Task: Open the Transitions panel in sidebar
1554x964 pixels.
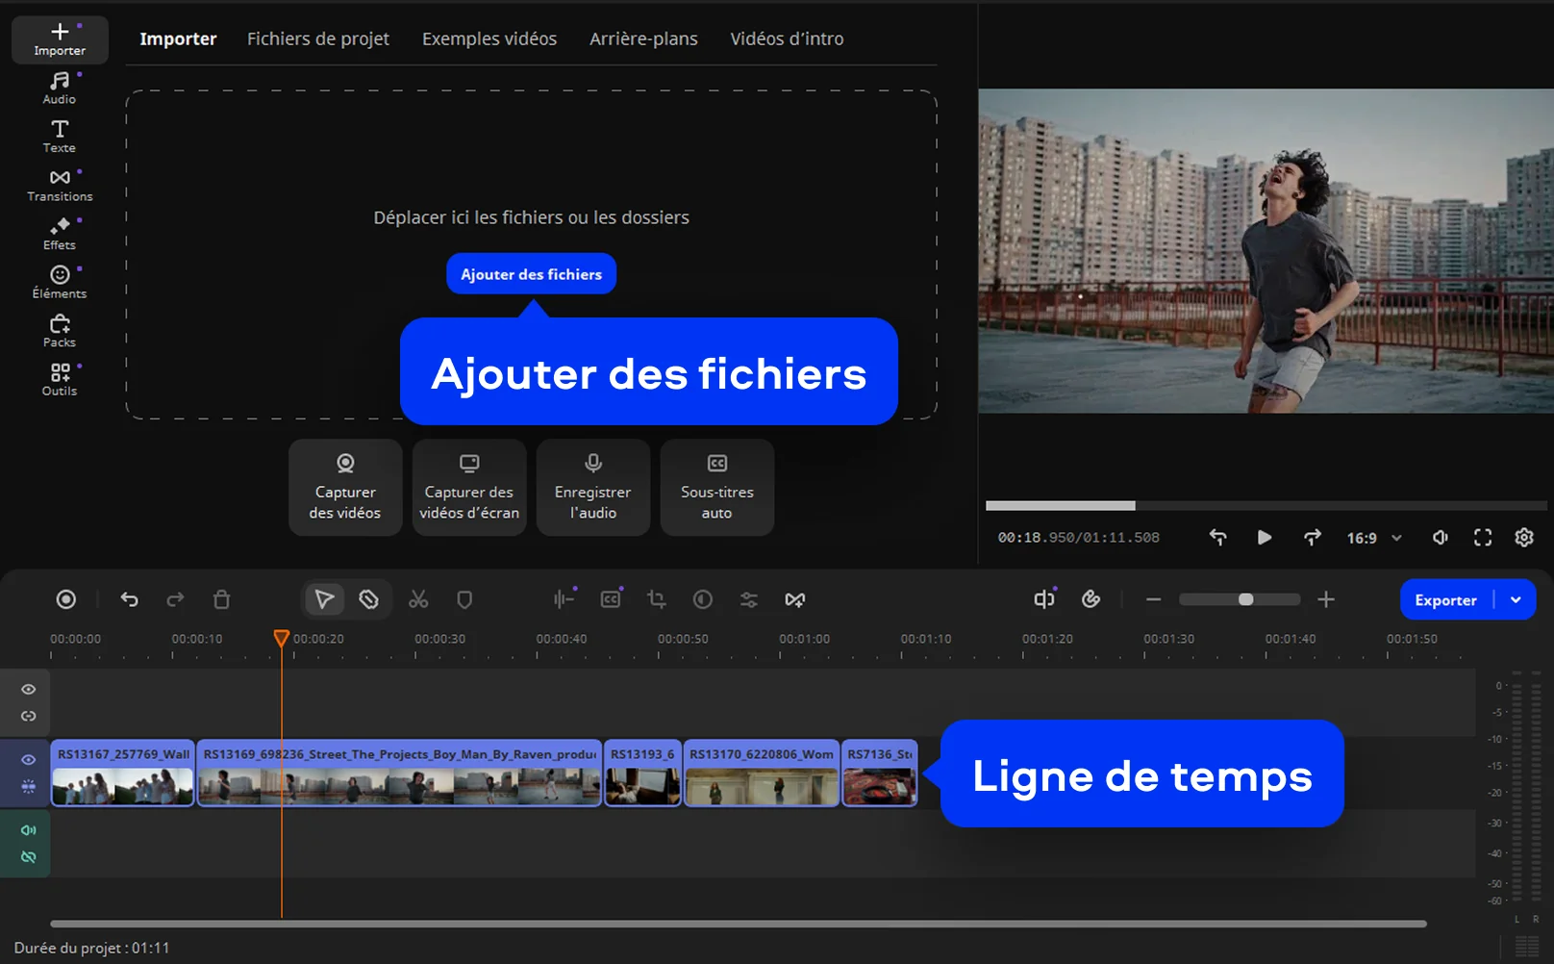Action: tap(60, 186)
